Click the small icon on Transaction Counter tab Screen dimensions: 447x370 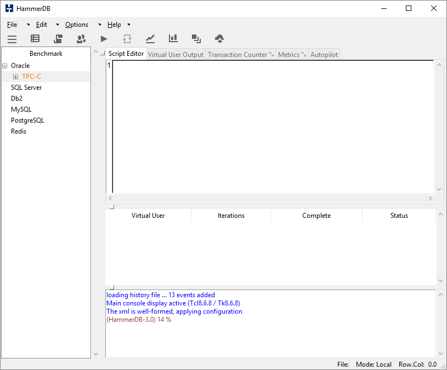click(x=271, y=54)
